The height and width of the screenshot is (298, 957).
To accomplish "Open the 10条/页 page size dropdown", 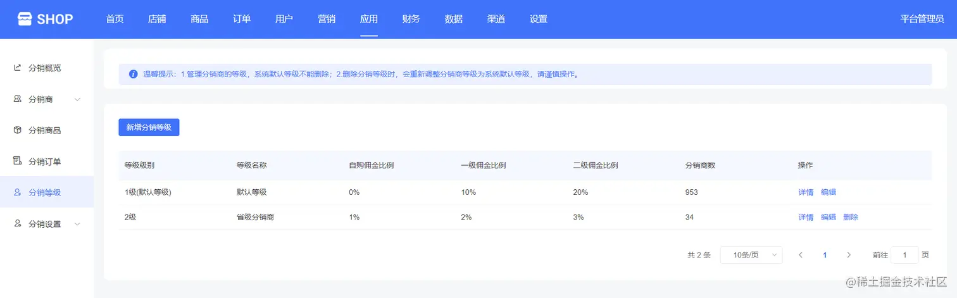I will coord(751,255).
